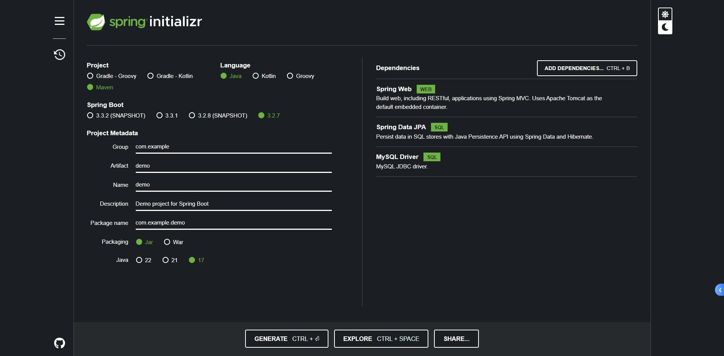Image resolution: width=724 pixels, height=356 pixels.
Task: Select Spring Boot version 3.3.1
Action: point(160,116)
